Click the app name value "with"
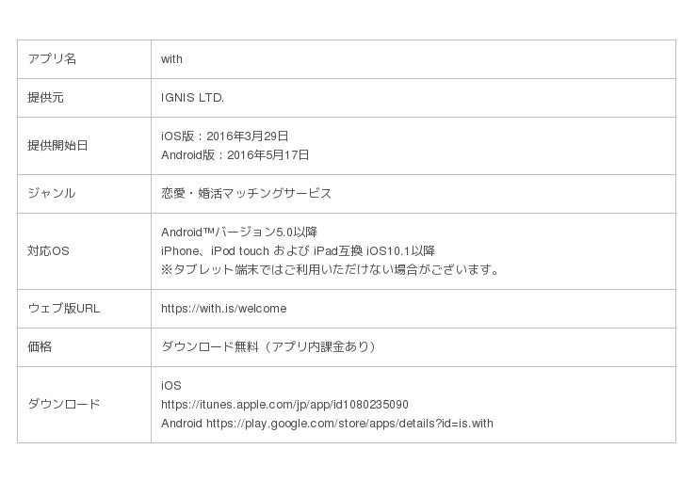The width and height of the screenshot is (697, 481). [x=171, y=59]
